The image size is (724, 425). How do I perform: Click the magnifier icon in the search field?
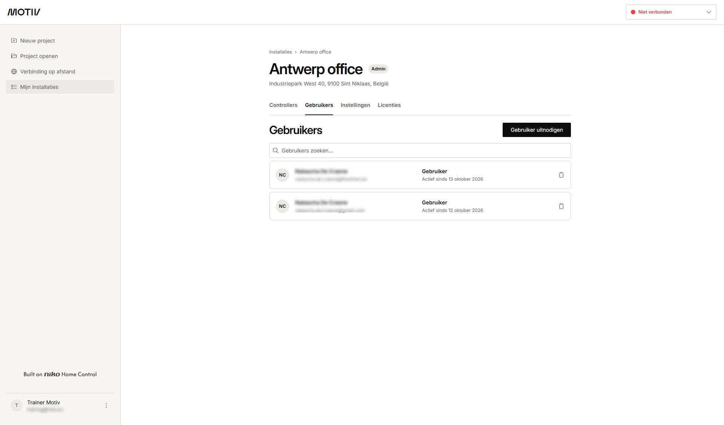tap(276, 151)
